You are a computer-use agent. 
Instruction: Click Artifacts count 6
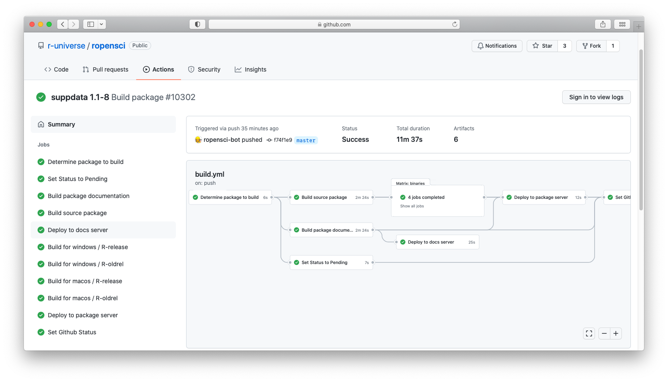pyautogui.click(x=456, y=139)
